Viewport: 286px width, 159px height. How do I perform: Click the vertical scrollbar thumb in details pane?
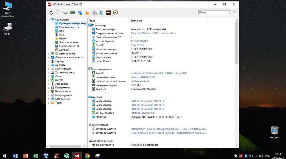point(237,43)
